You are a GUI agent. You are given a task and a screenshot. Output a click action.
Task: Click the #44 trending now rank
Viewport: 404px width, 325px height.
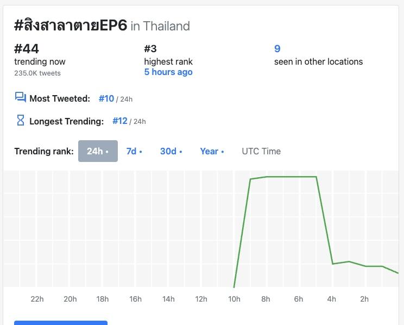coord(27,49)
